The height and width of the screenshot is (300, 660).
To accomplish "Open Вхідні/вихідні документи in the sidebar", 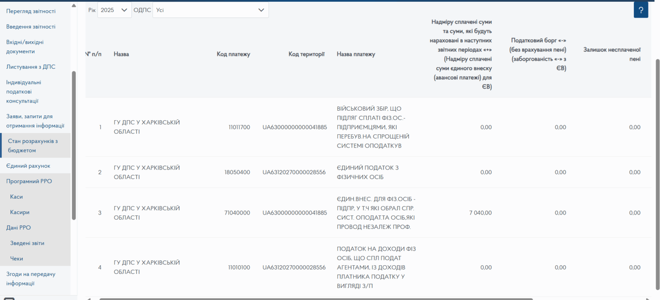I will [x=25, y=47].
